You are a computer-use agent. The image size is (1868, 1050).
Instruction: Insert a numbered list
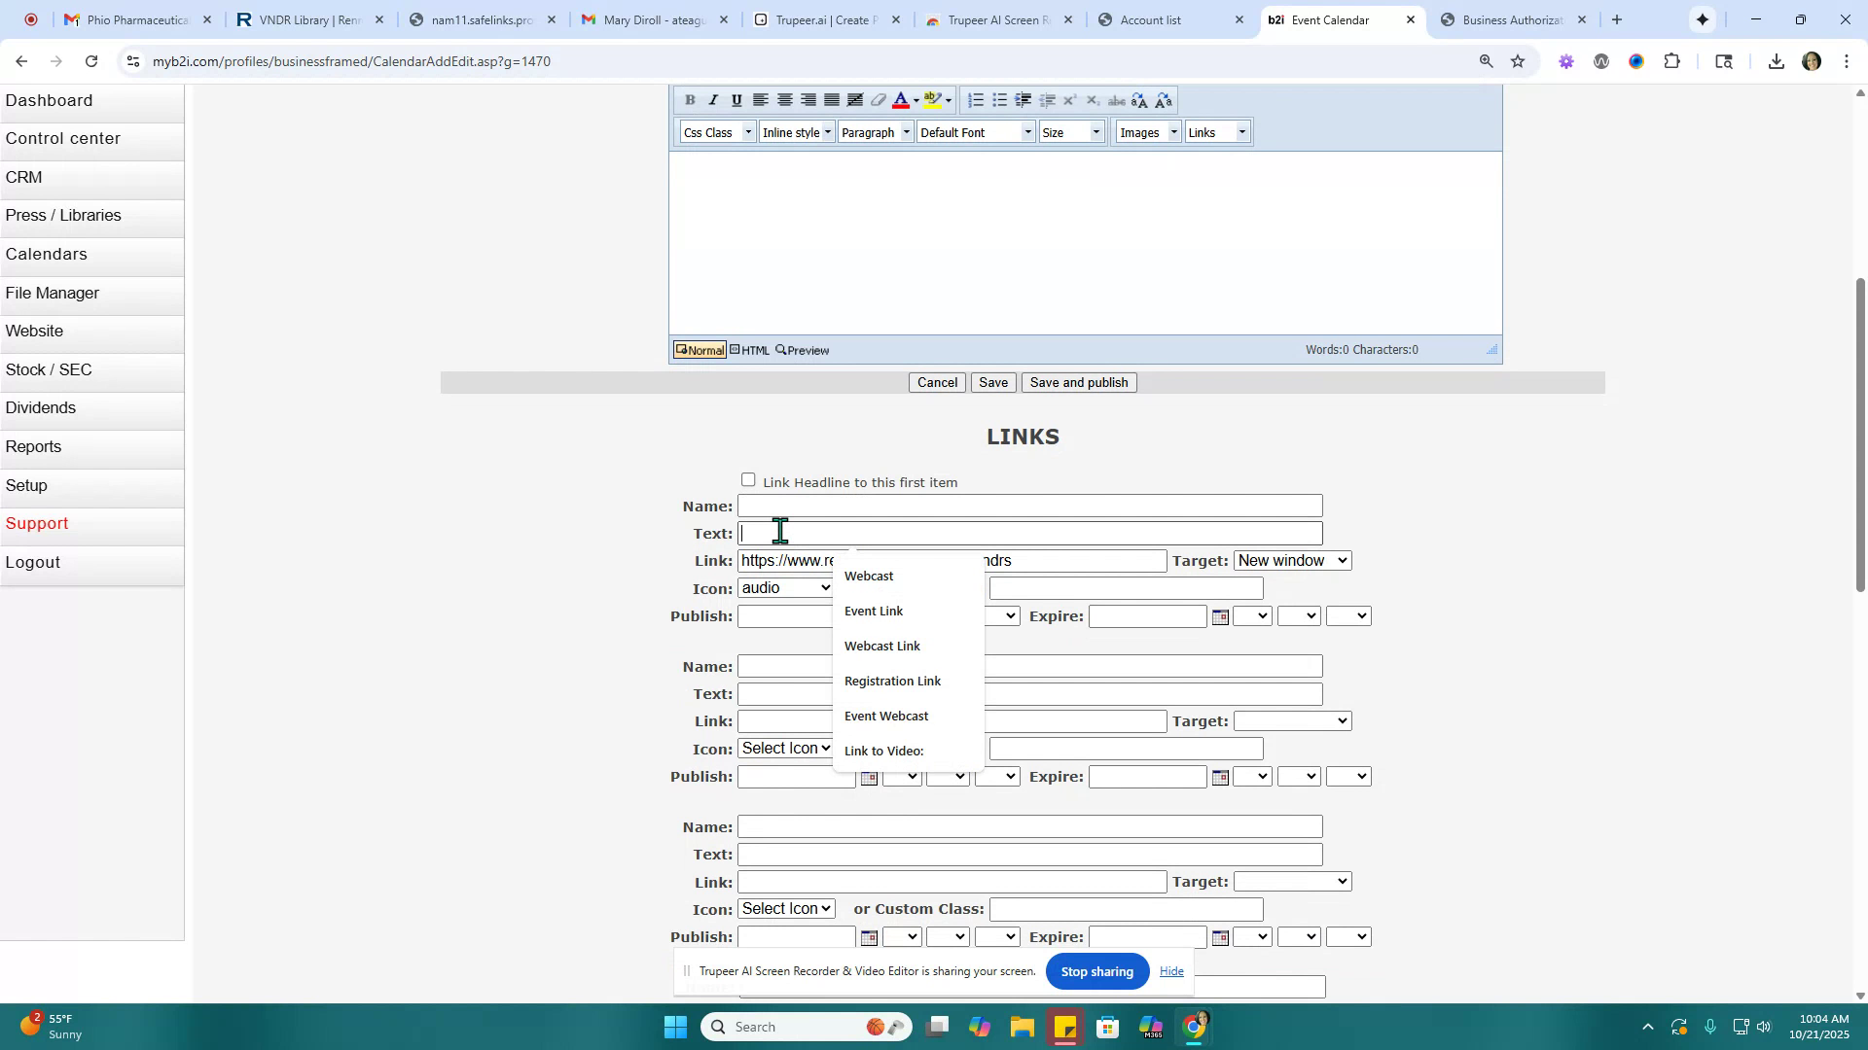(x=976, y=100)
